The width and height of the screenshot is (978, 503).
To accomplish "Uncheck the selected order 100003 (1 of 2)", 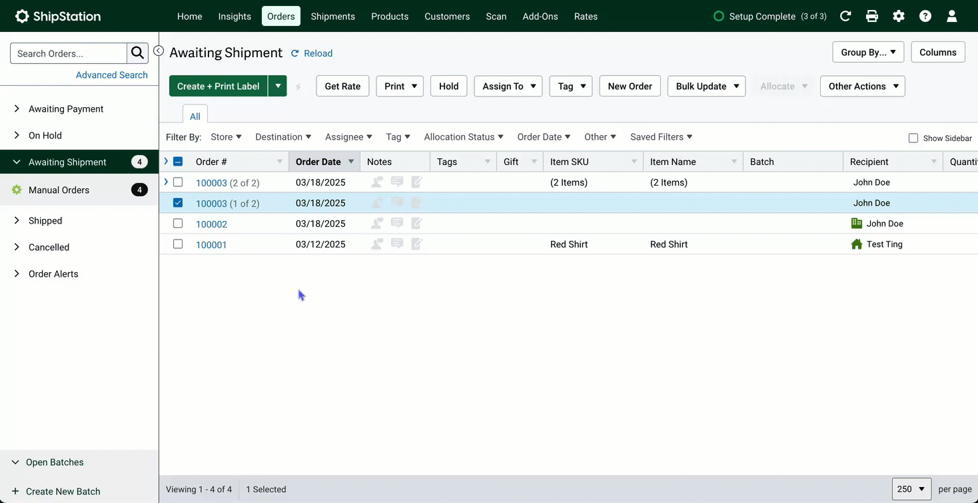I will tap(178, 203).
